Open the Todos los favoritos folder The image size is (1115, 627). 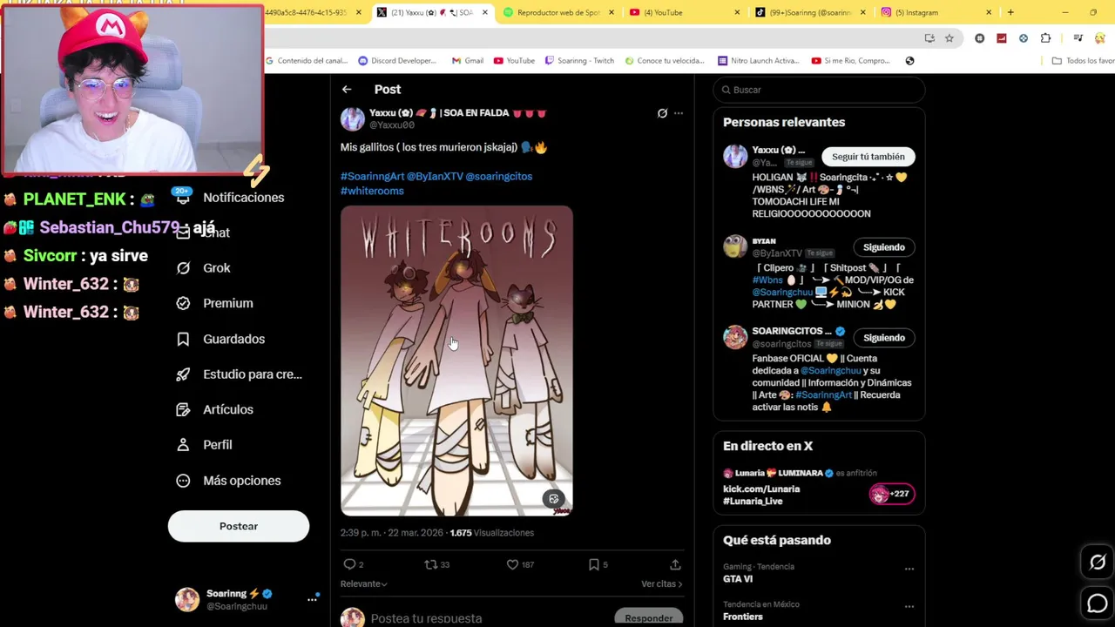(x=1084, y=61)
